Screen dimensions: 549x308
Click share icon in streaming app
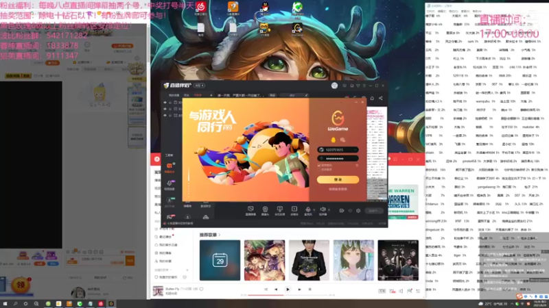pos(381,99)
